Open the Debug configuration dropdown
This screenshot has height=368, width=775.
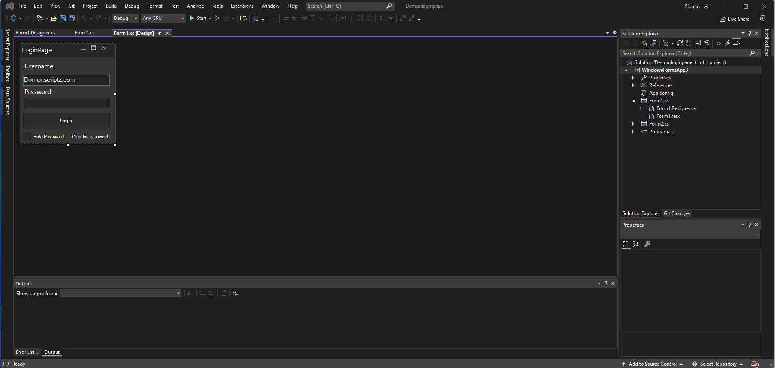pos(125,18)
